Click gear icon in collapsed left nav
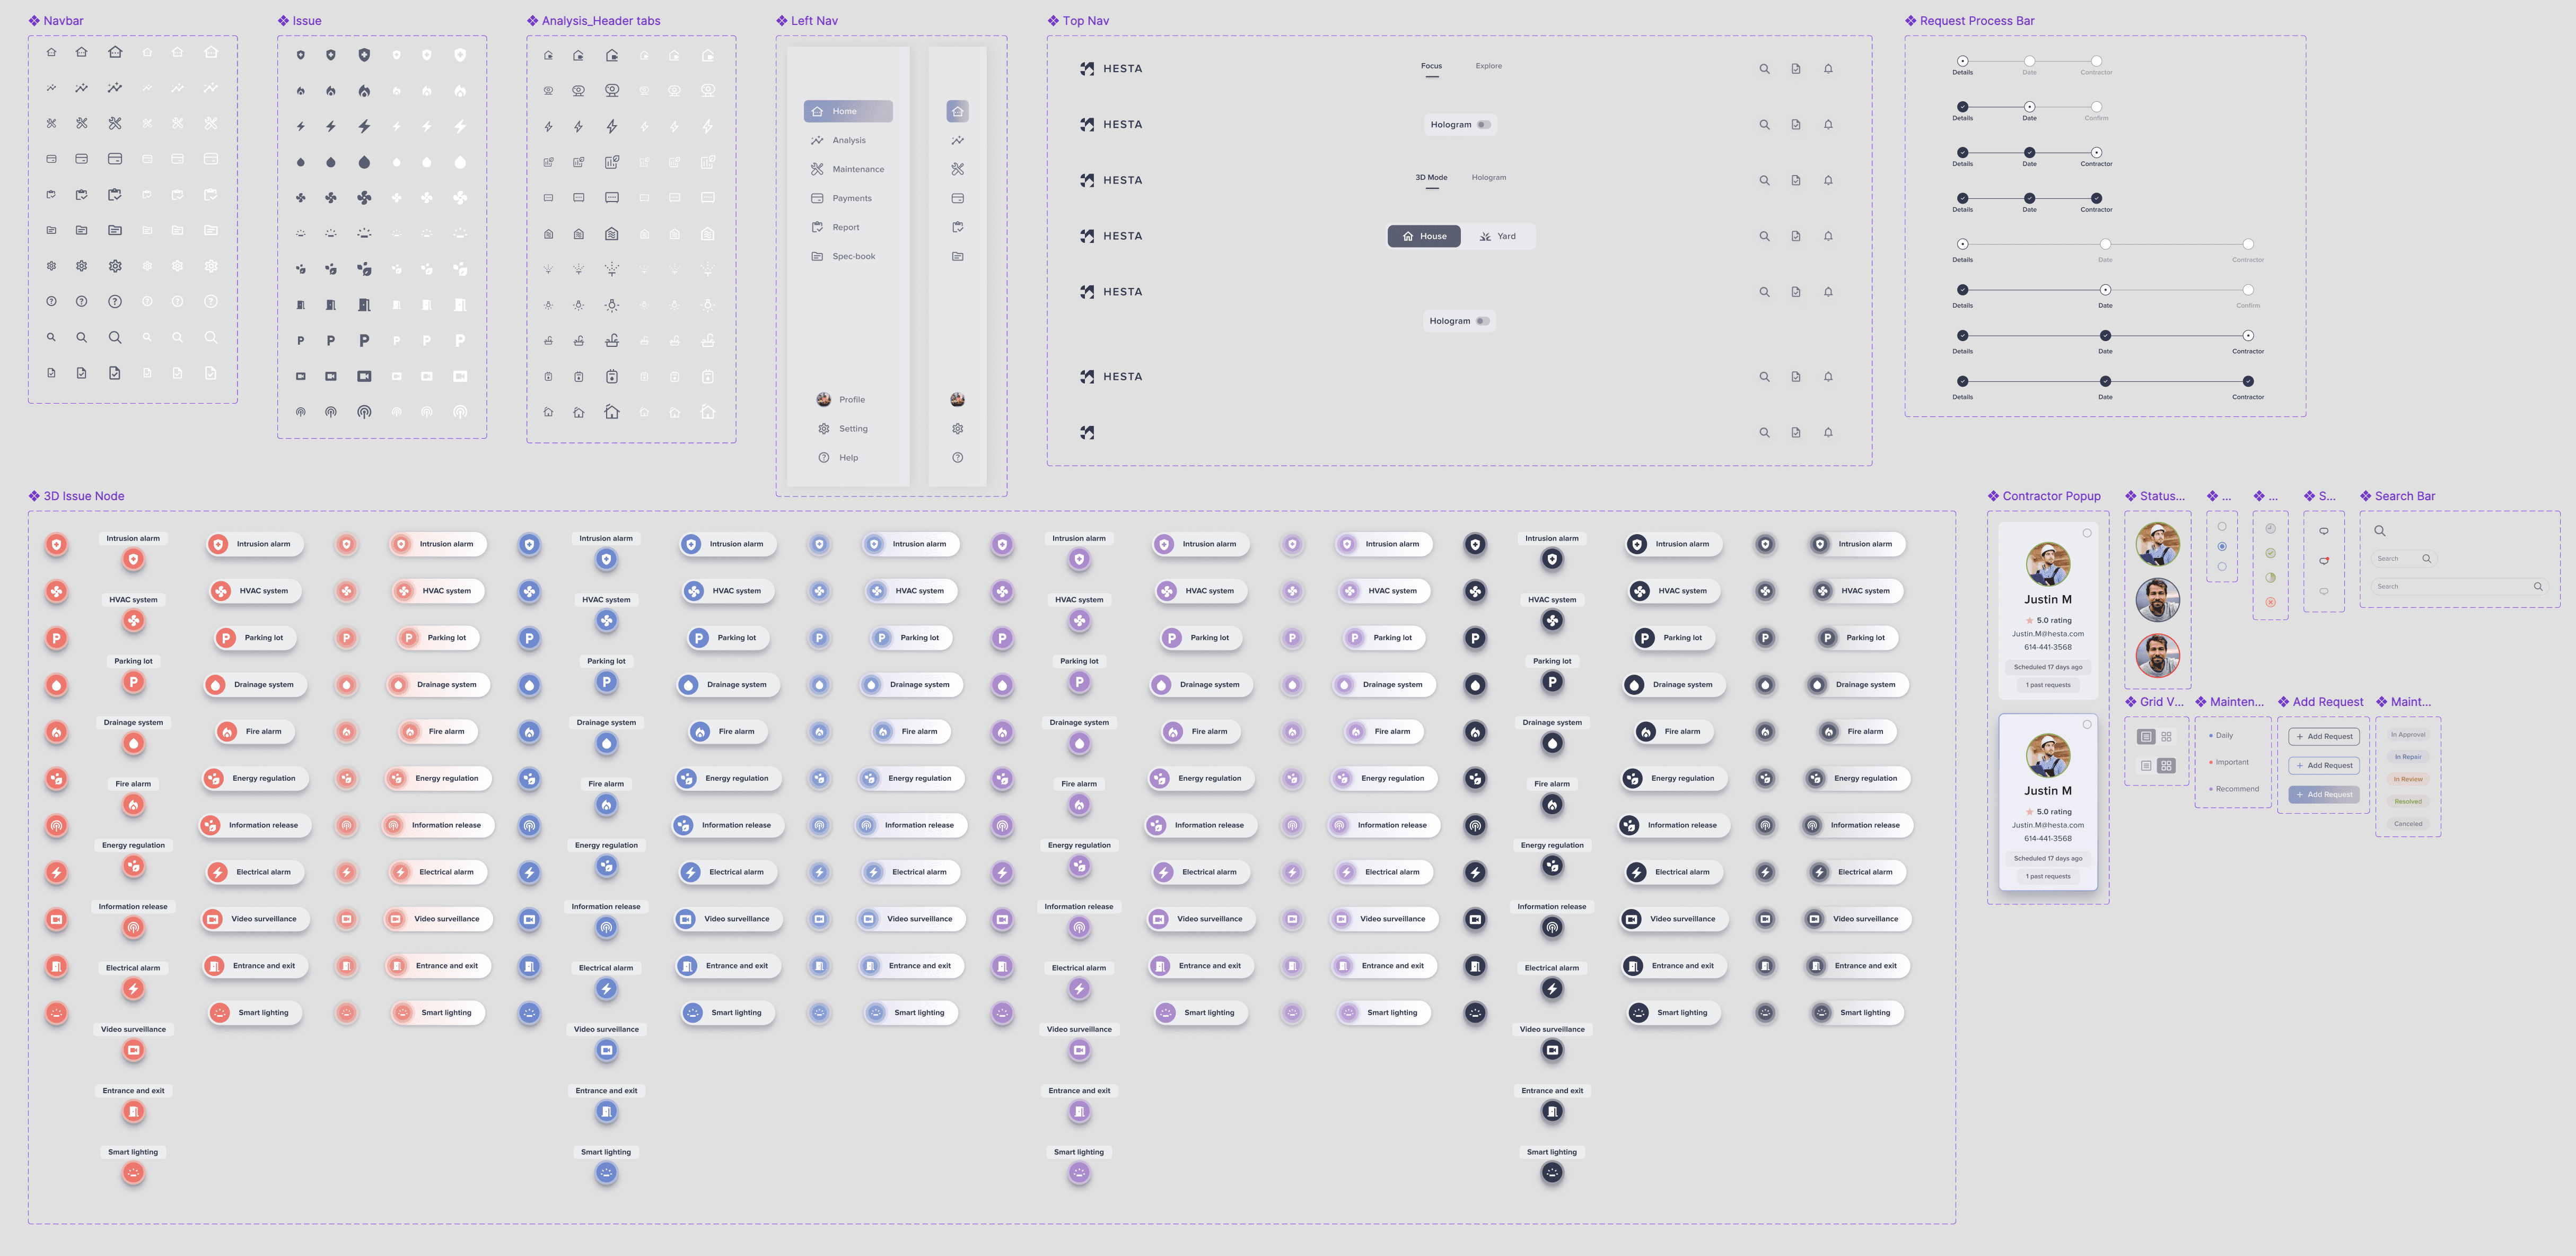This screenshot has width=2576, height=1256. 957,429
